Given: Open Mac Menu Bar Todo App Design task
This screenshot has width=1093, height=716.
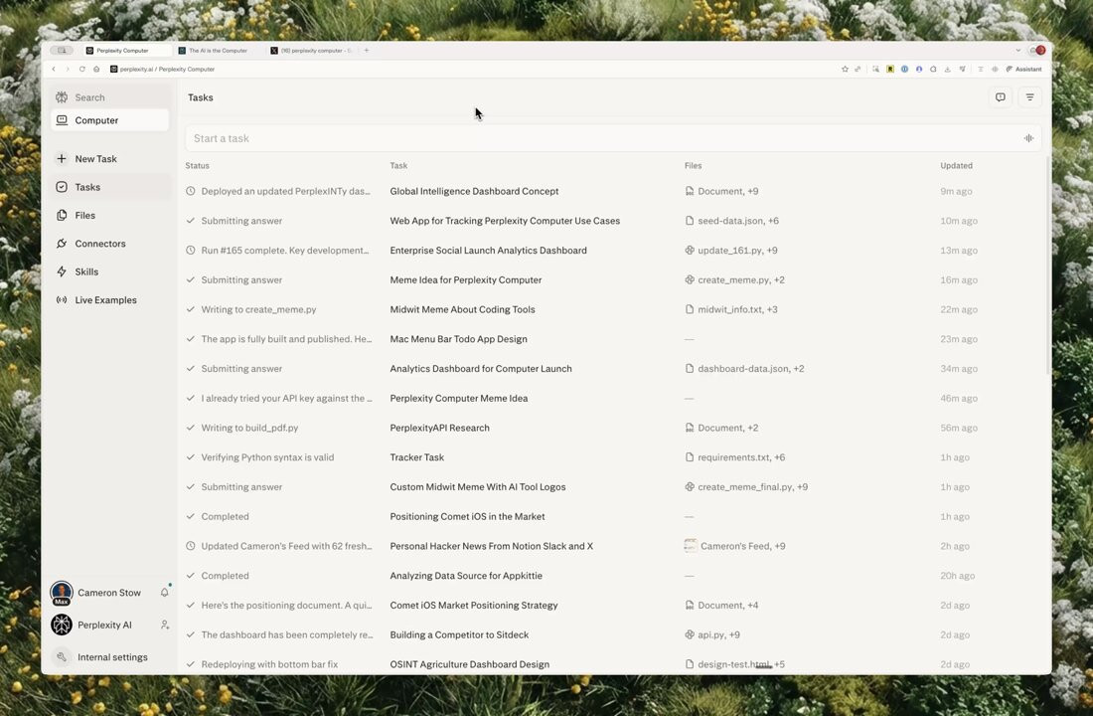Looking at the screenshot, I should pyautogui.click(x=458, y=339).
